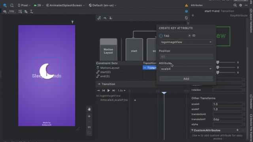Click the Guidelines icon in layout toolbar
The image size is (253, 142).
[x=32, y=11]
